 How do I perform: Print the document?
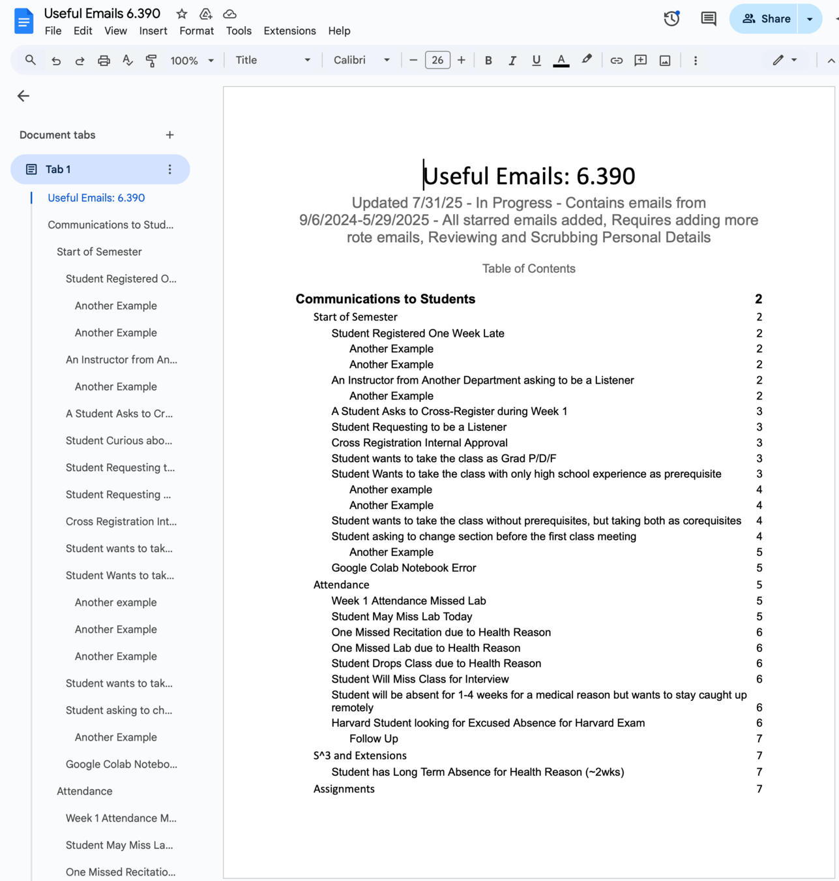[x=104, y=61]
